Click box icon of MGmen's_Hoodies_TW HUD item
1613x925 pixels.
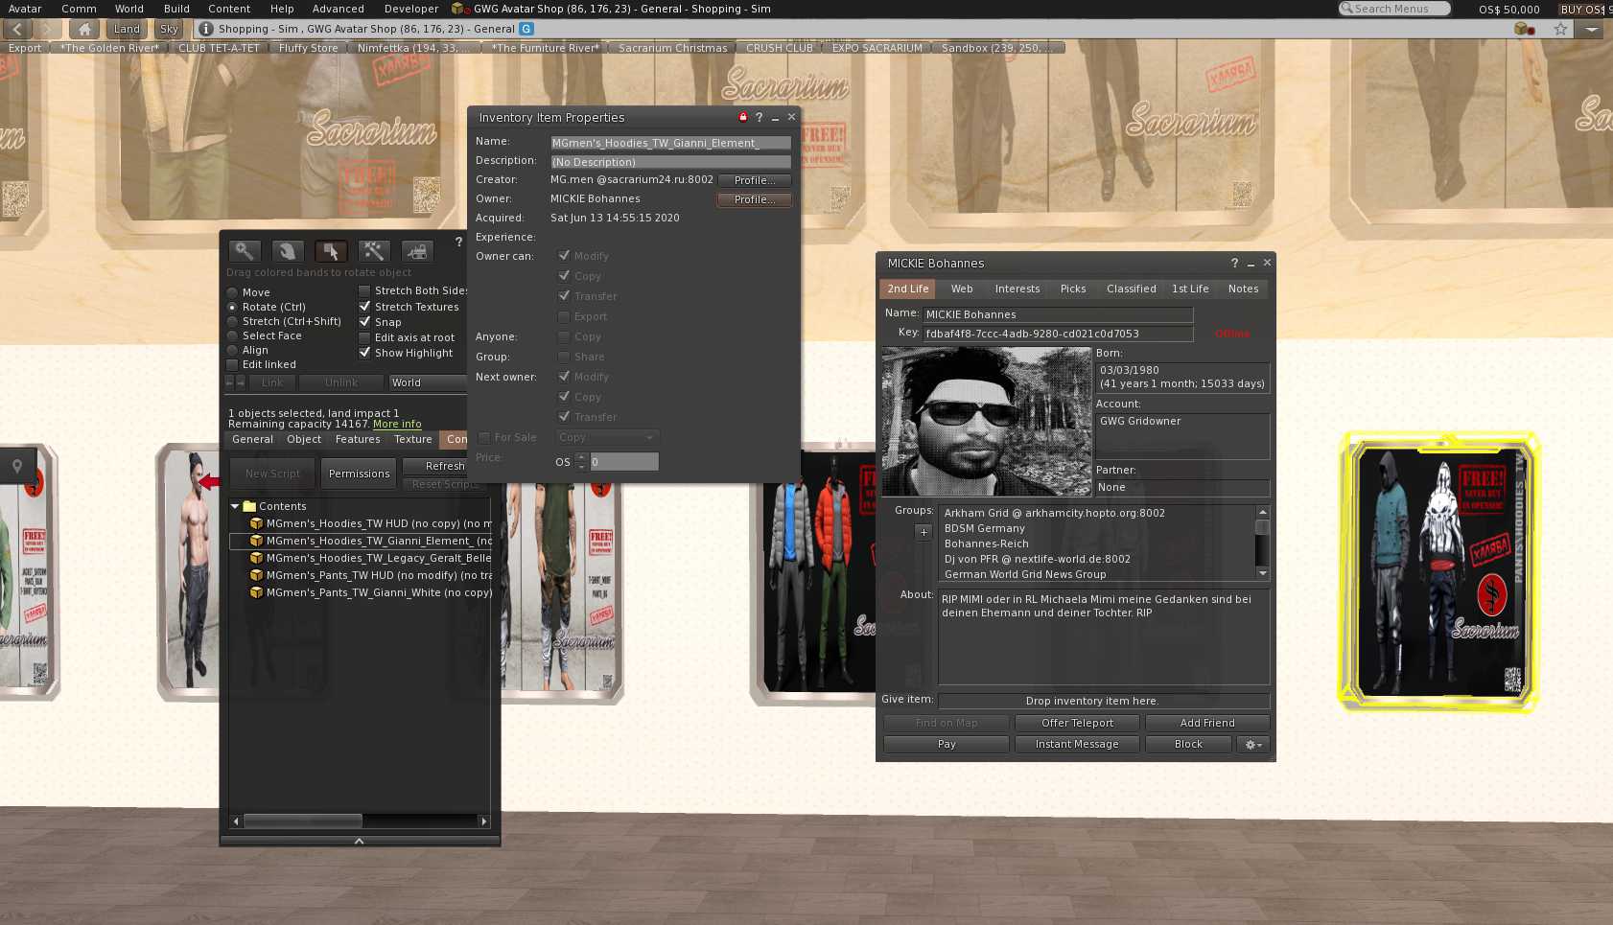point(256,523)
